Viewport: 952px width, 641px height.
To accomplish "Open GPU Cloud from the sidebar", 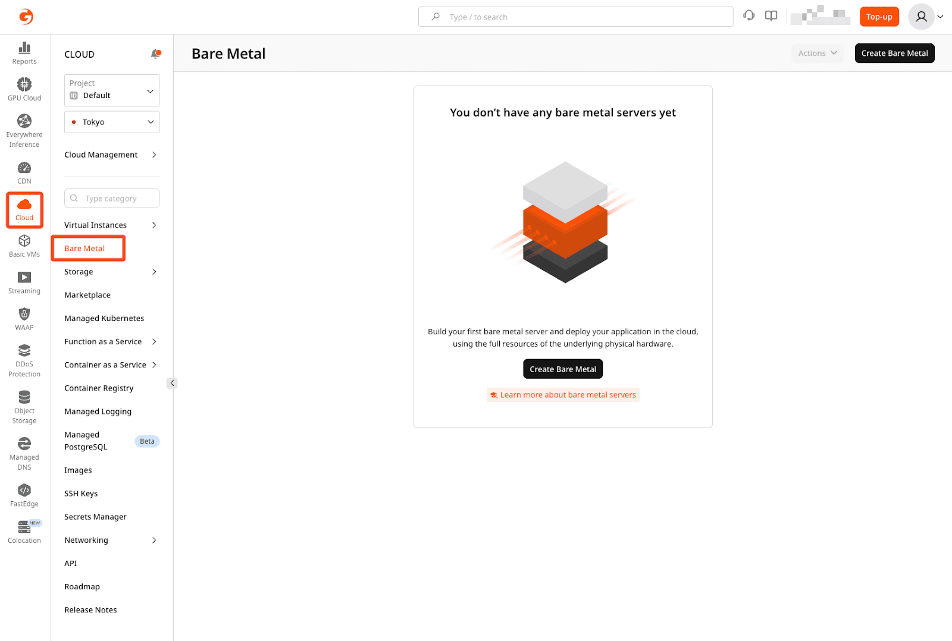I will tap(24, 89).
